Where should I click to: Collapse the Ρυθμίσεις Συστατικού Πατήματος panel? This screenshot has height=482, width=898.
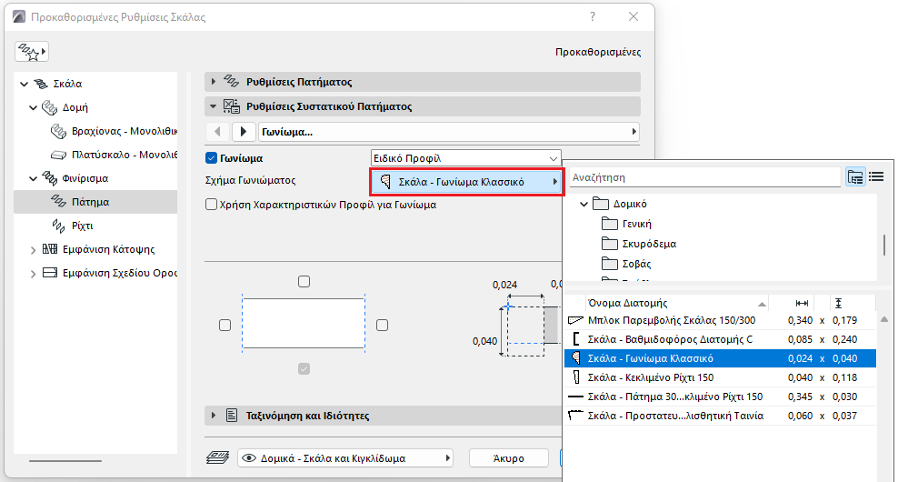[214, 106]
